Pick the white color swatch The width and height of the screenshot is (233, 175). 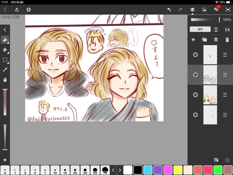click(128, 170)
